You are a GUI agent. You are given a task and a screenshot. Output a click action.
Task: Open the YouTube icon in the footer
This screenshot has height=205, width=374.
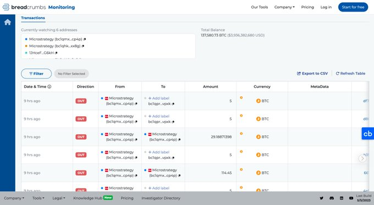click(351, 198)
